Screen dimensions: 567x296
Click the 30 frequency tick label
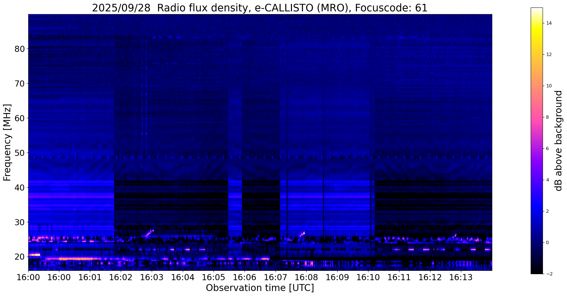coord(20,222)
